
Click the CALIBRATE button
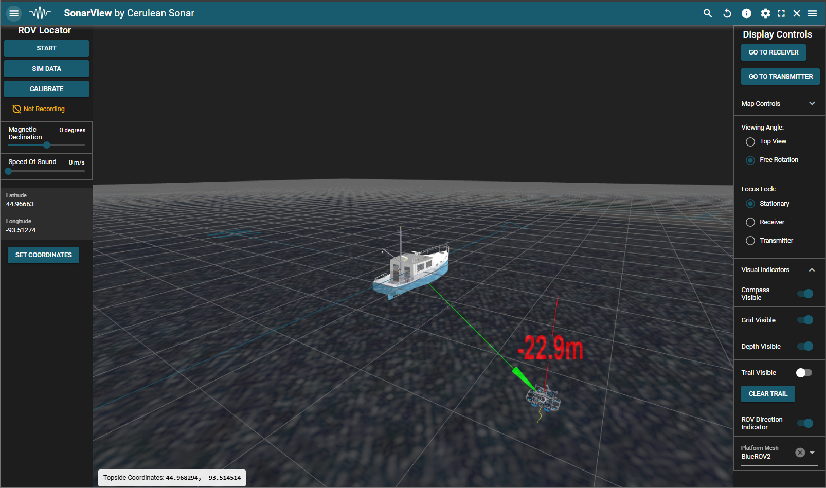pyautogui.click(x=46, y=89)
